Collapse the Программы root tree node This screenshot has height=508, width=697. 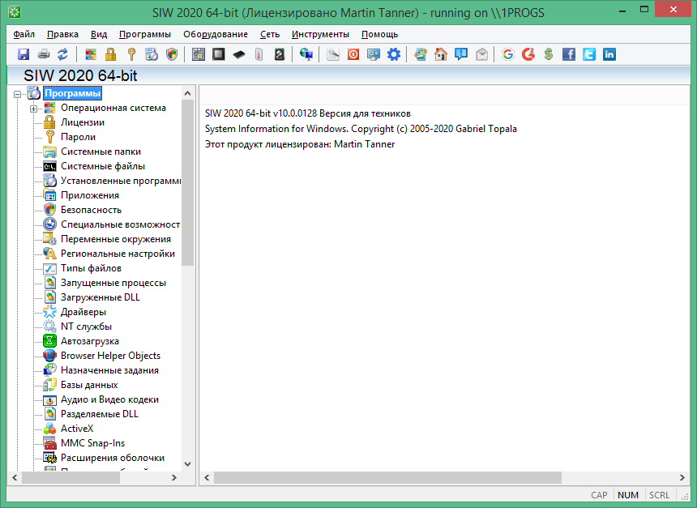coord(19,94)
